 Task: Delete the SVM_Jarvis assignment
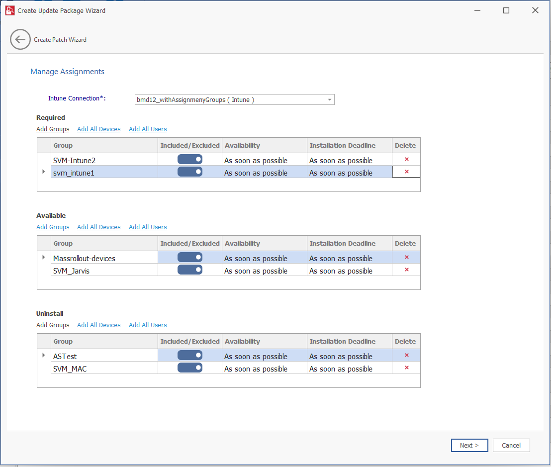coord(406,270)
